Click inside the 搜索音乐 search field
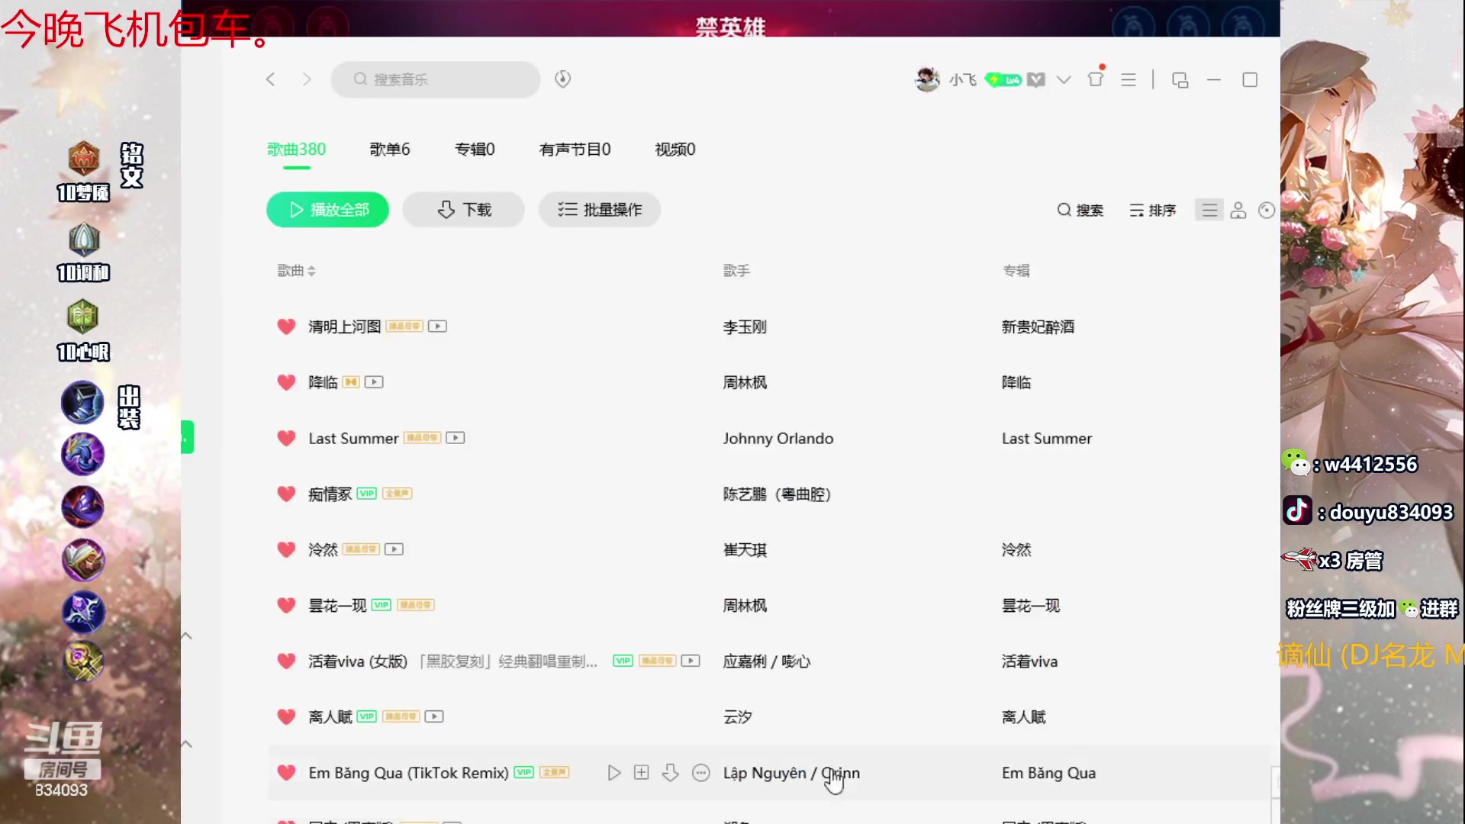Viewport: 1465px width, 824px height. (x=435, y=79)
